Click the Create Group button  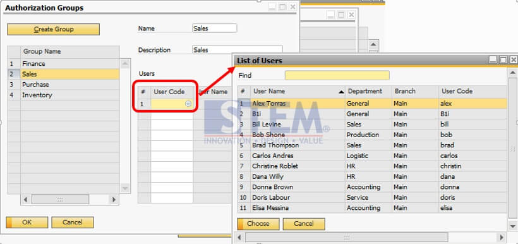pyautogui.click(x=53, y=29)
